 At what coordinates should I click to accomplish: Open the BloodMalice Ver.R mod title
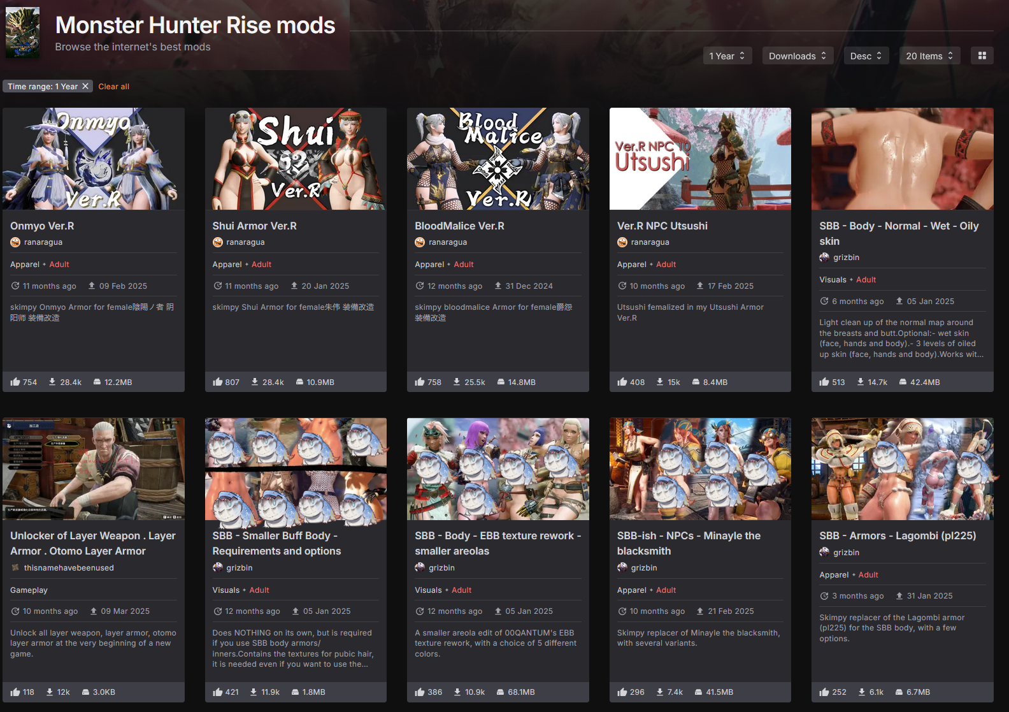(x=459, y=226)
